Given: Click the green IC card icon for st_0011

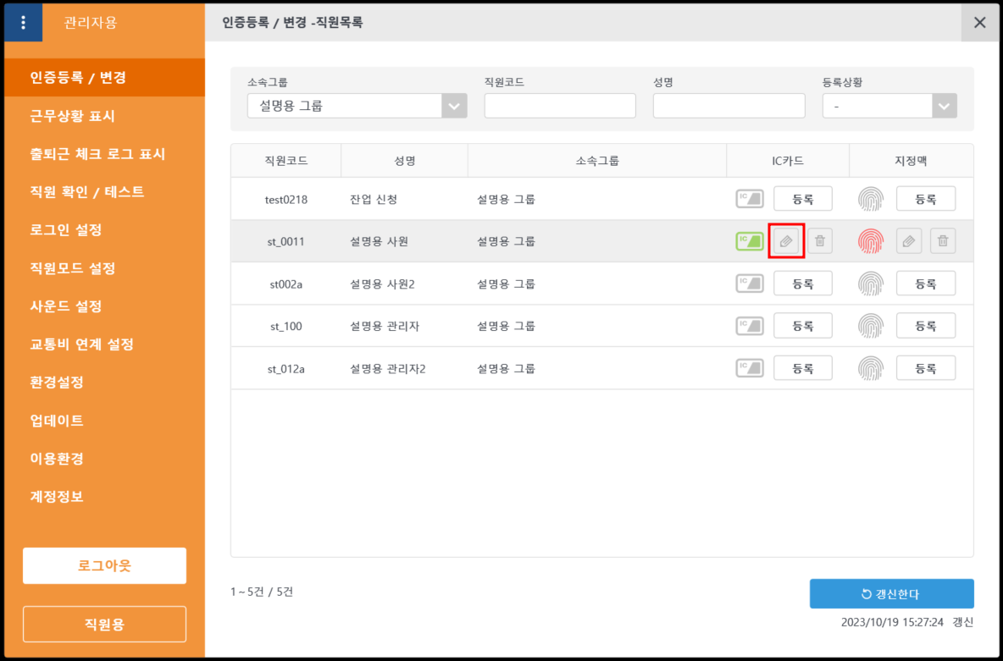Looking at the screenshot, I should (x=749, y=241).
